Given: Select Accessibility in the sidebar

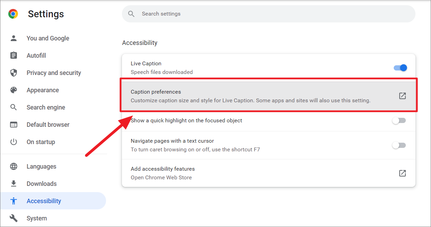Looking at the screenshot, I should point(44,201).
